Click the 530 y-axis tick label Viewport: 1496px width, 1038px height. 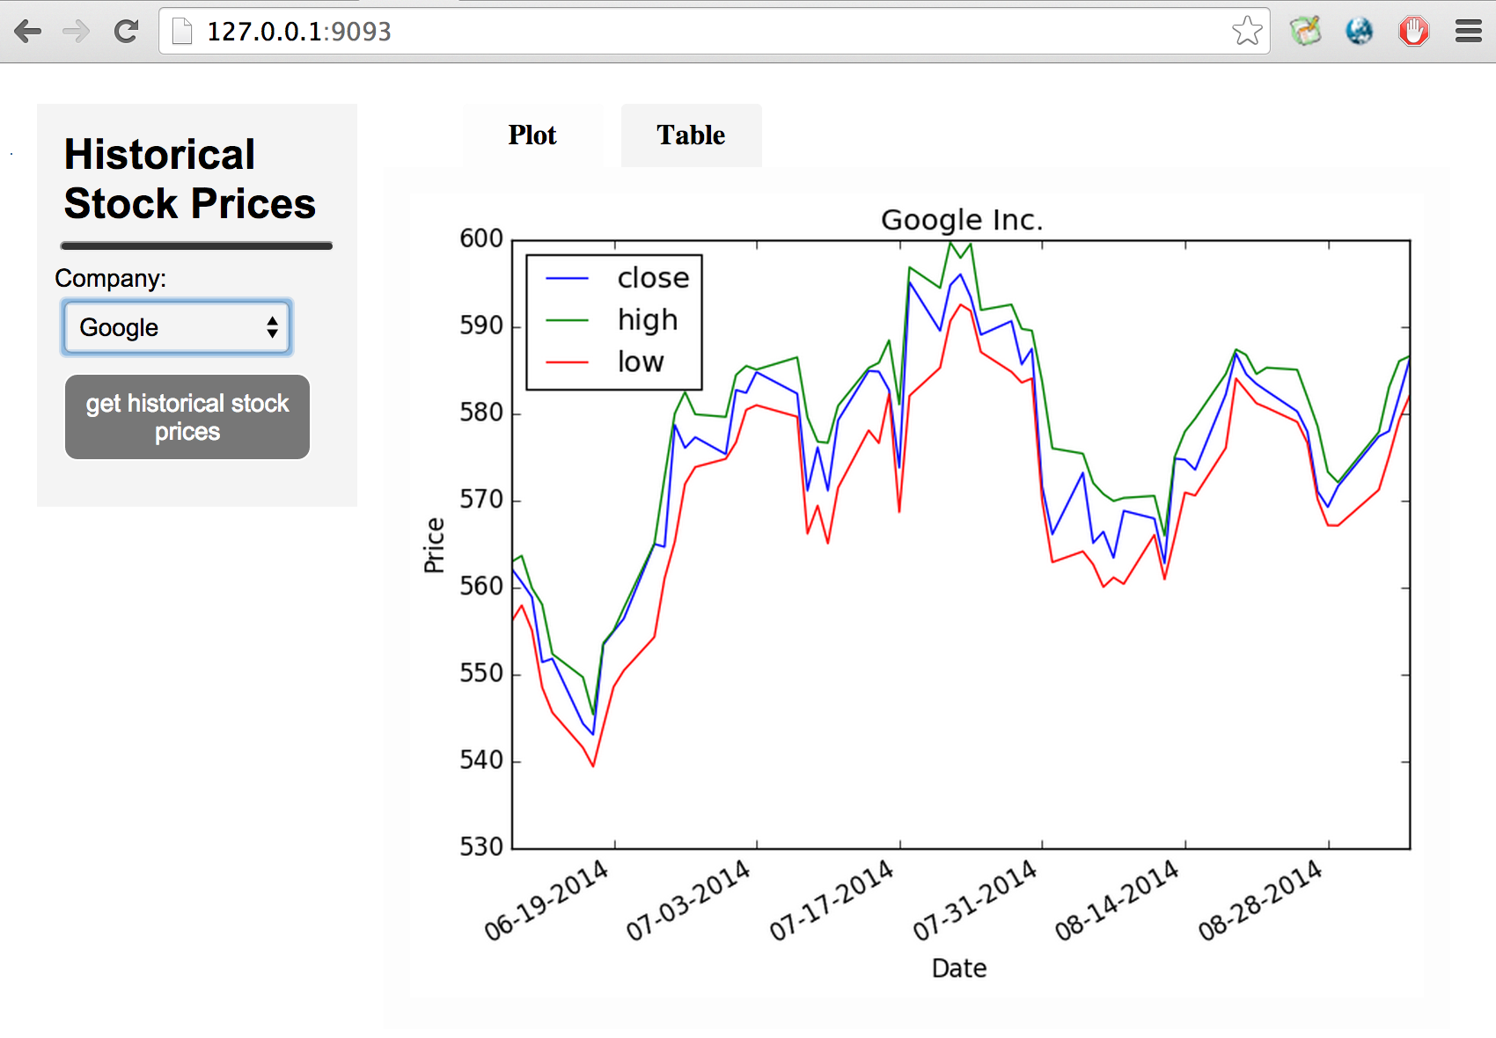pyautogui.click(x=481, y=847)
